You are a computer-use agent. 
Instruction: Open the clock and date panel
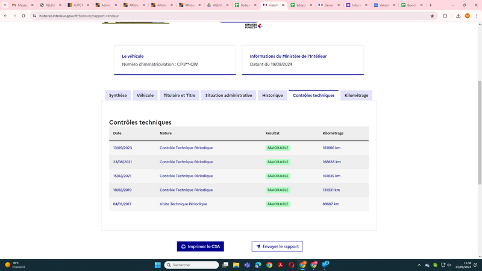pos(463,265)
